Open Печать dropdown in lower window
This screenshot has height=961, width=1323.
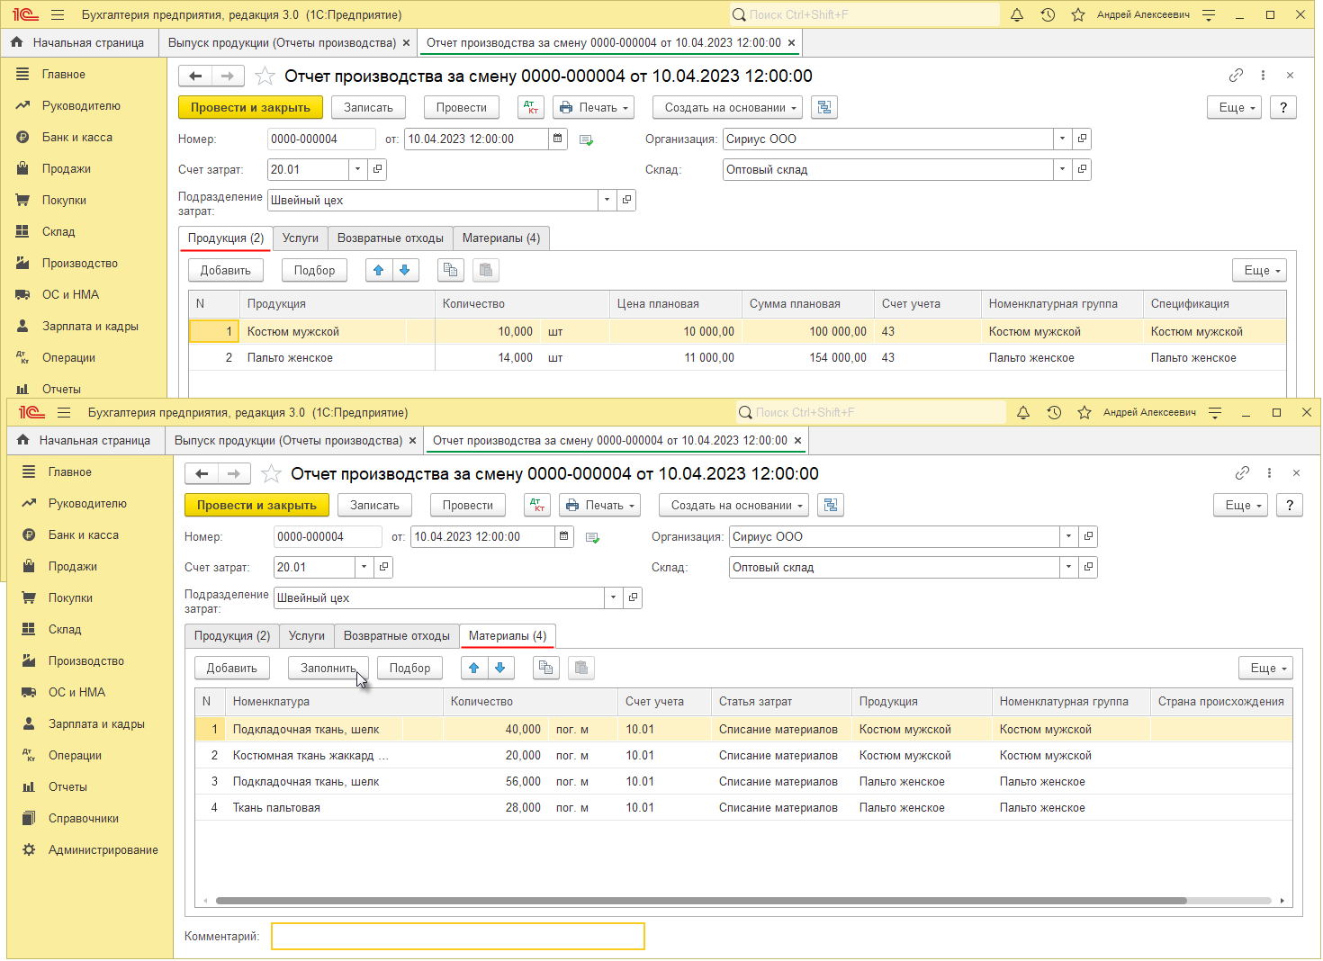[x=599, y=505]
